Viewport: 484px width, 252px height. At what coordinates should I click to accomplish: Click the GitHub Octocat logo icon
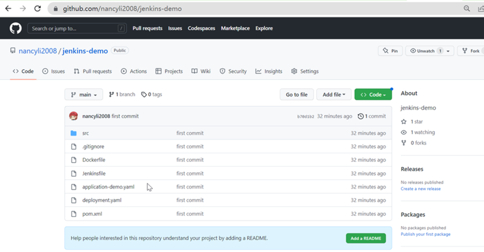pos(15,28)
